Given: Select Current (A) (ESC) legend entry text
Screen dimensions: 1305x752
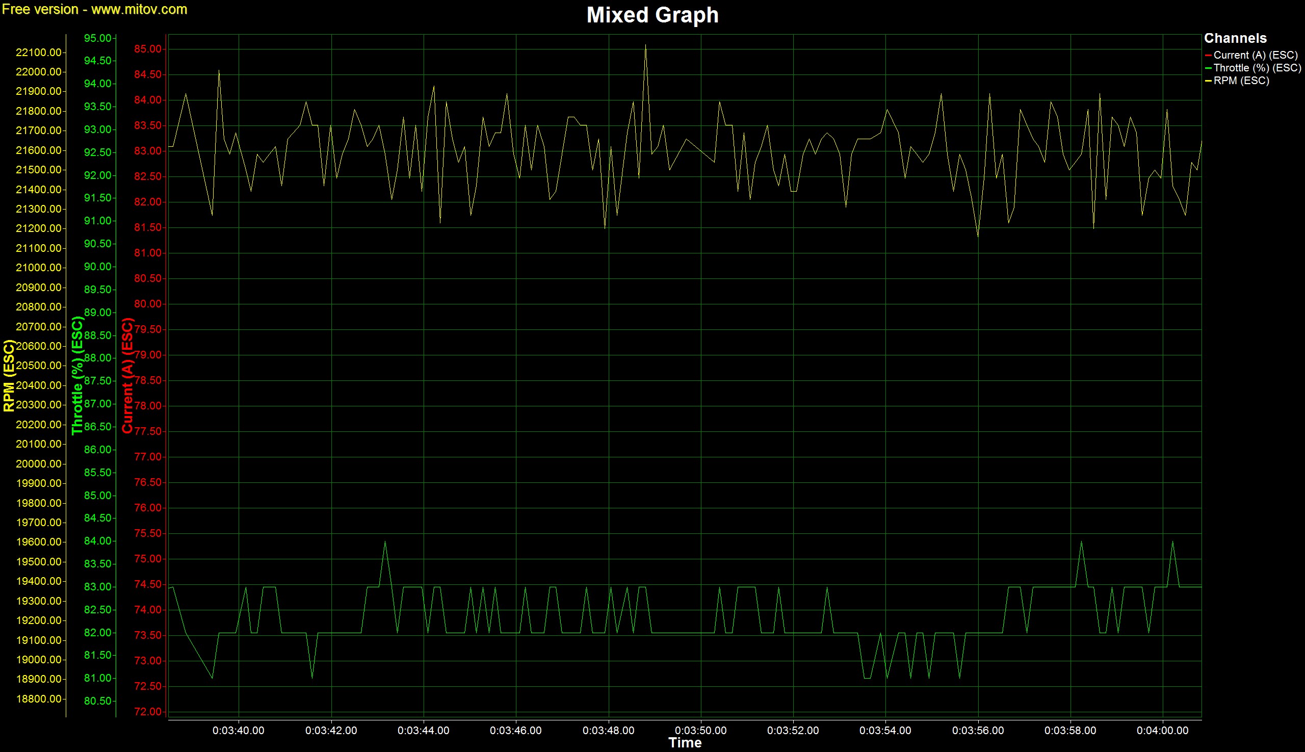Looking at the screenshot, I should click(x=1255, y=55).
